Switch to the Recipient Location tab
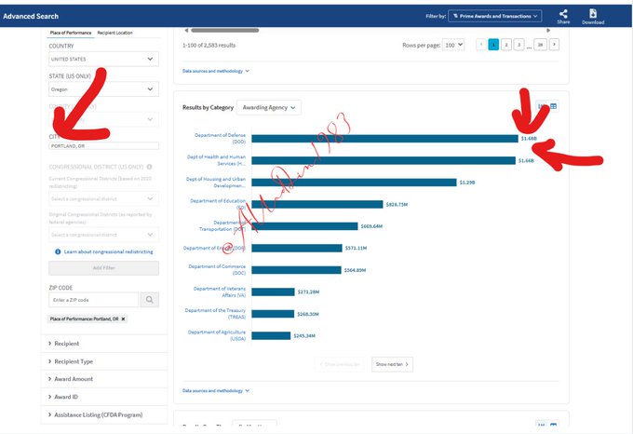The height and width of the screenshot is (434, 633). click(114, 33)
